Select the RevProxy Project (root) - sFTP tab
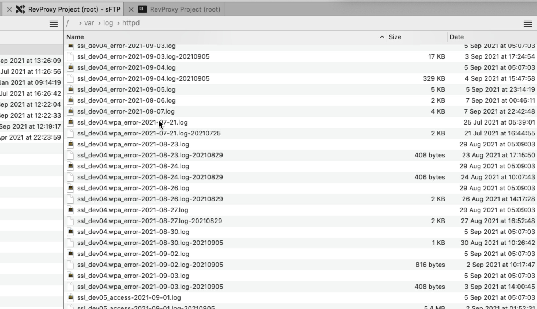Viewport: 537px width, 309px height. (74, 10)
